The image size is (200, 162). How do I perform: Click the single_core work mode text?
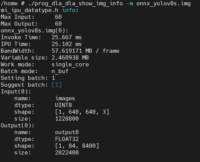tap(70, 64)
